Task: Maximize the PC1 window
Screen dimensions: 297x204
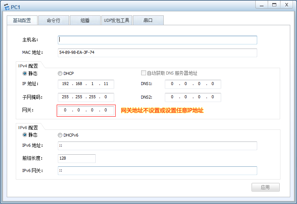Action: (x=274, y=5)
